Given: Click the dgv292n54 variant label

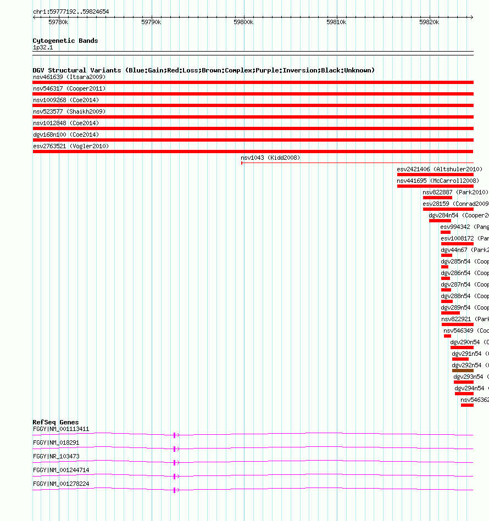Looking at the screenshot, I should click(x=470, y=365).
